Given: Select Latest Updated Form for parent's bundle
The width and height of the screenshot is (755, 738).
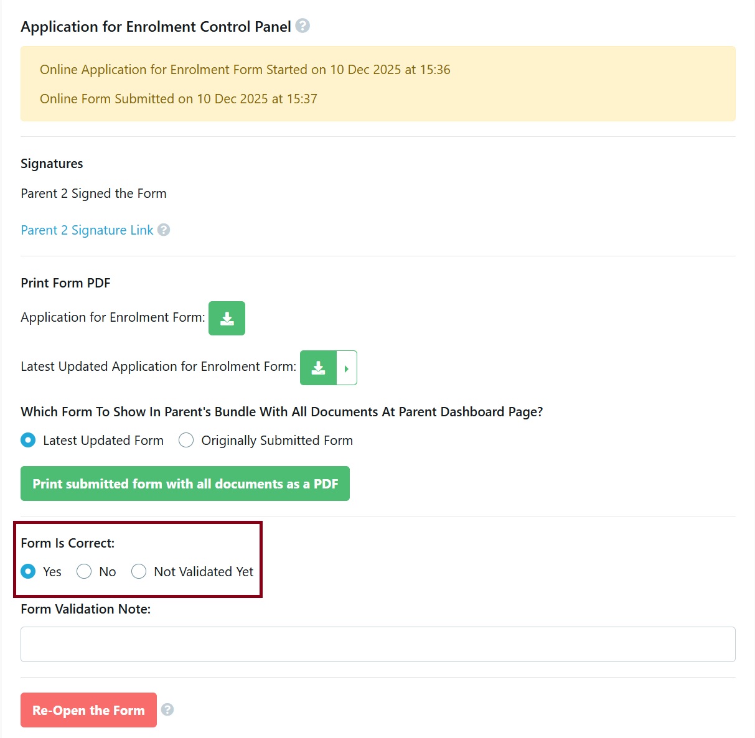Looking at the screenshot, I should point(28,440).
